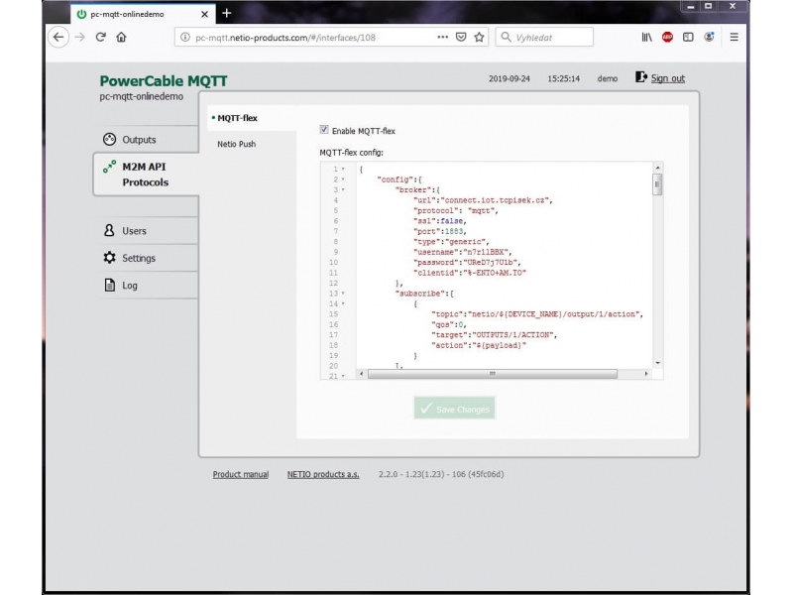Click the Users person icon
Image resolution: width=793 pixels, height=595 pixels.
coord(109,230)
